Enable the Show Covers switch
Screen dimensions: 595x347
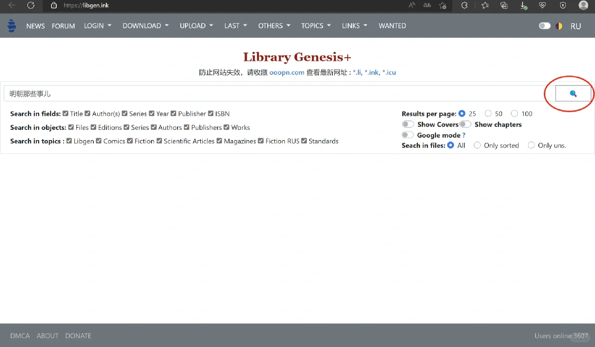pos(408,124)
